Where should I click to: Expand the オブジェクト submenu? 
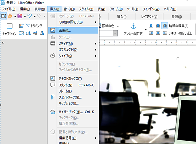click(96, 50)
